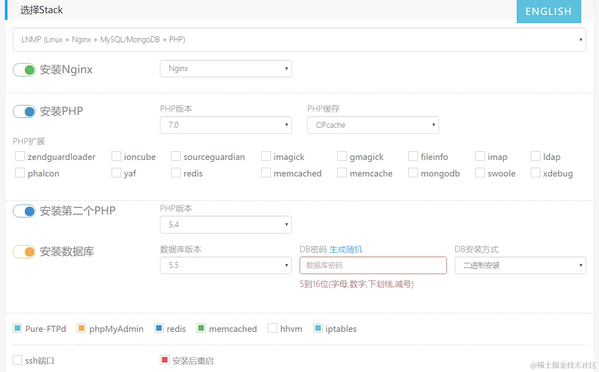Viewport: 599px width, 372px height.
Task: Toggle the 安装PHP switch
Action: pos(24,112)
